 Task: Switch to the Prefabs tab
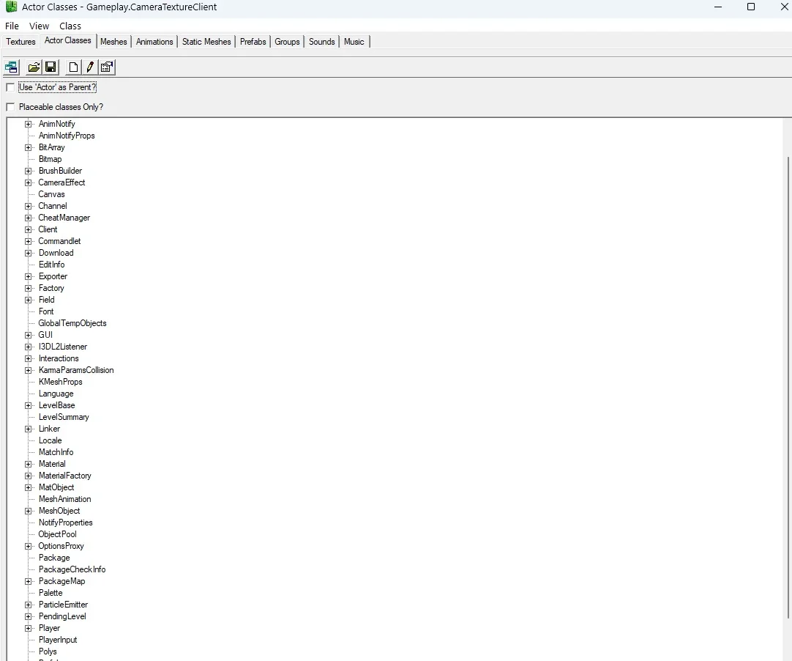tap(253, 42)
